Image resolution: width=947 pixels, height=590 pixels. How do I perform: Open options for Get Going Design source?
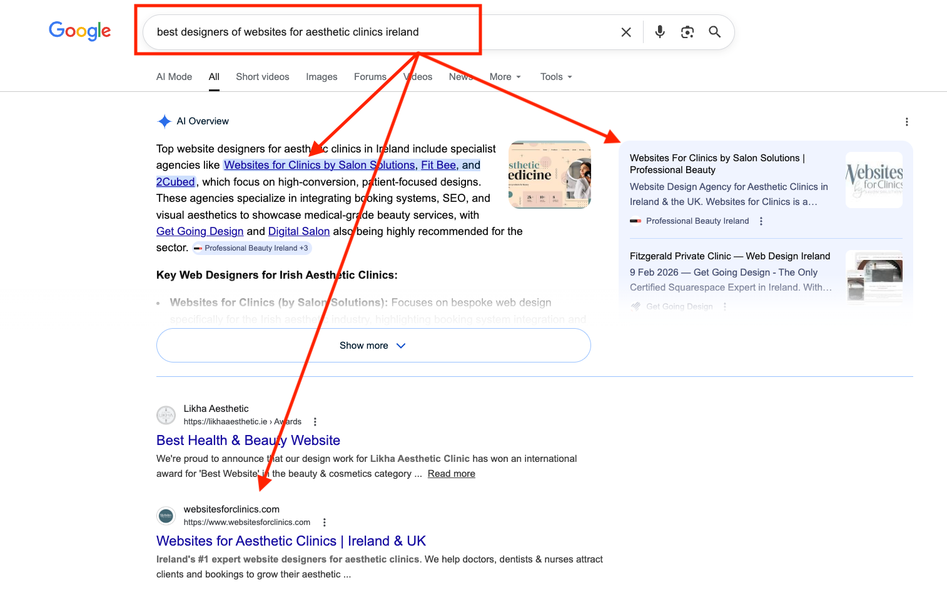(x=725, y=307)
